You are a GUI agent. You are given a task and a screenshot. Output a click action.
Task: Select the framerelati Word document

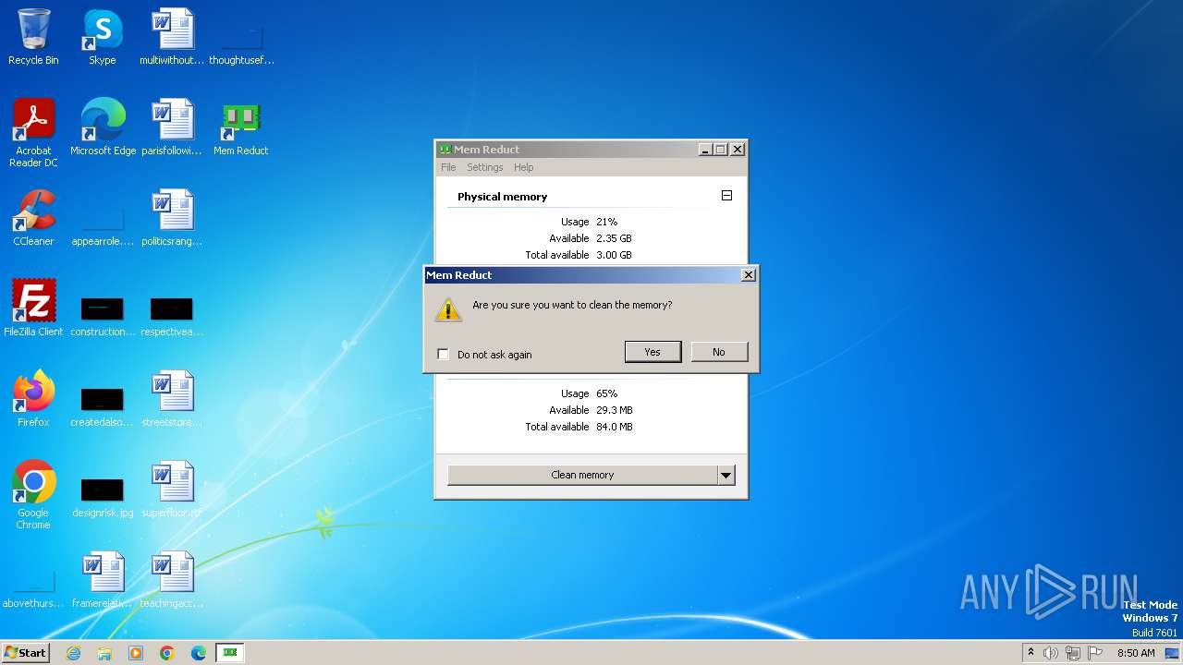click(x=103, y=580)
